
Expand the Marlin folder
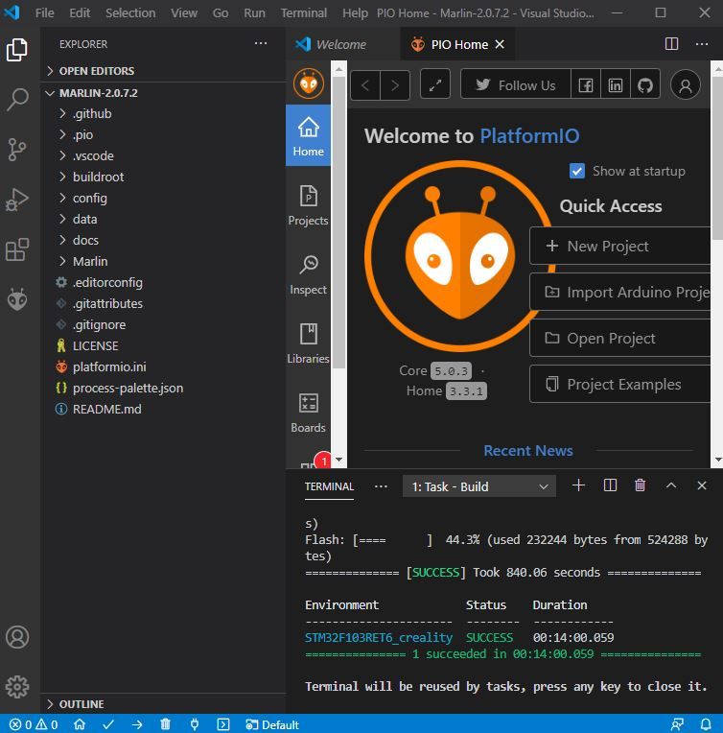tap(90, 261)
